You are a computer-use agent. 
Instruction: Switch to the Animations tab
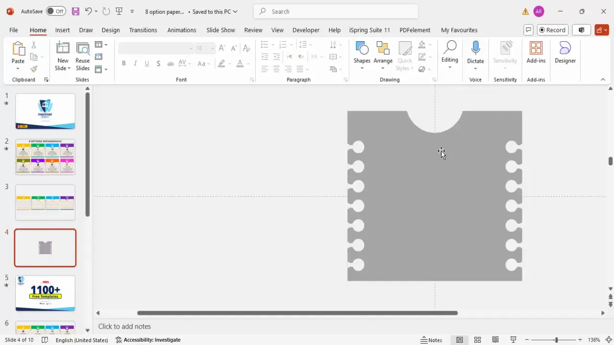[181, 30]
